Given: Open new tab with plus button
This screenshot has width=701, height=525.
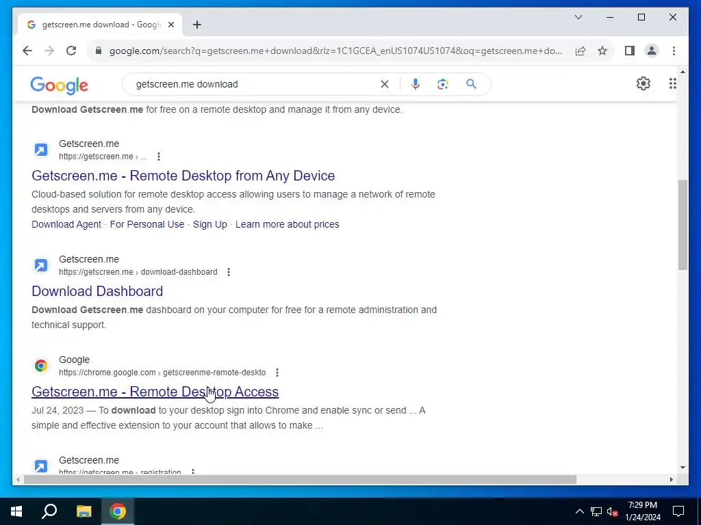Looking at the screenshot, I should tap(197, 25).
